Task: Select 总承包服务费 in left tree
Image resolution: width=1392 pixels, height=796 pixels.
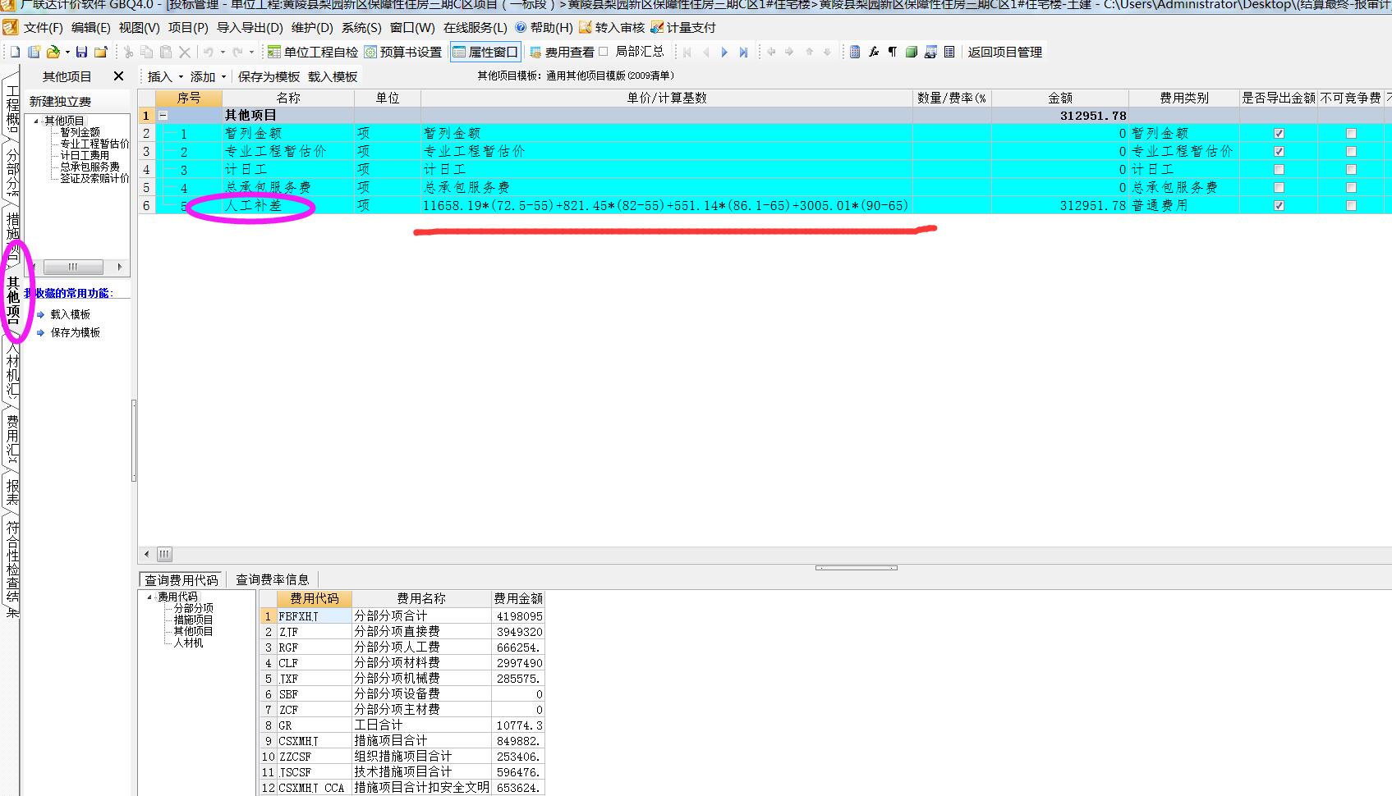Action: (x=90, y=167)
